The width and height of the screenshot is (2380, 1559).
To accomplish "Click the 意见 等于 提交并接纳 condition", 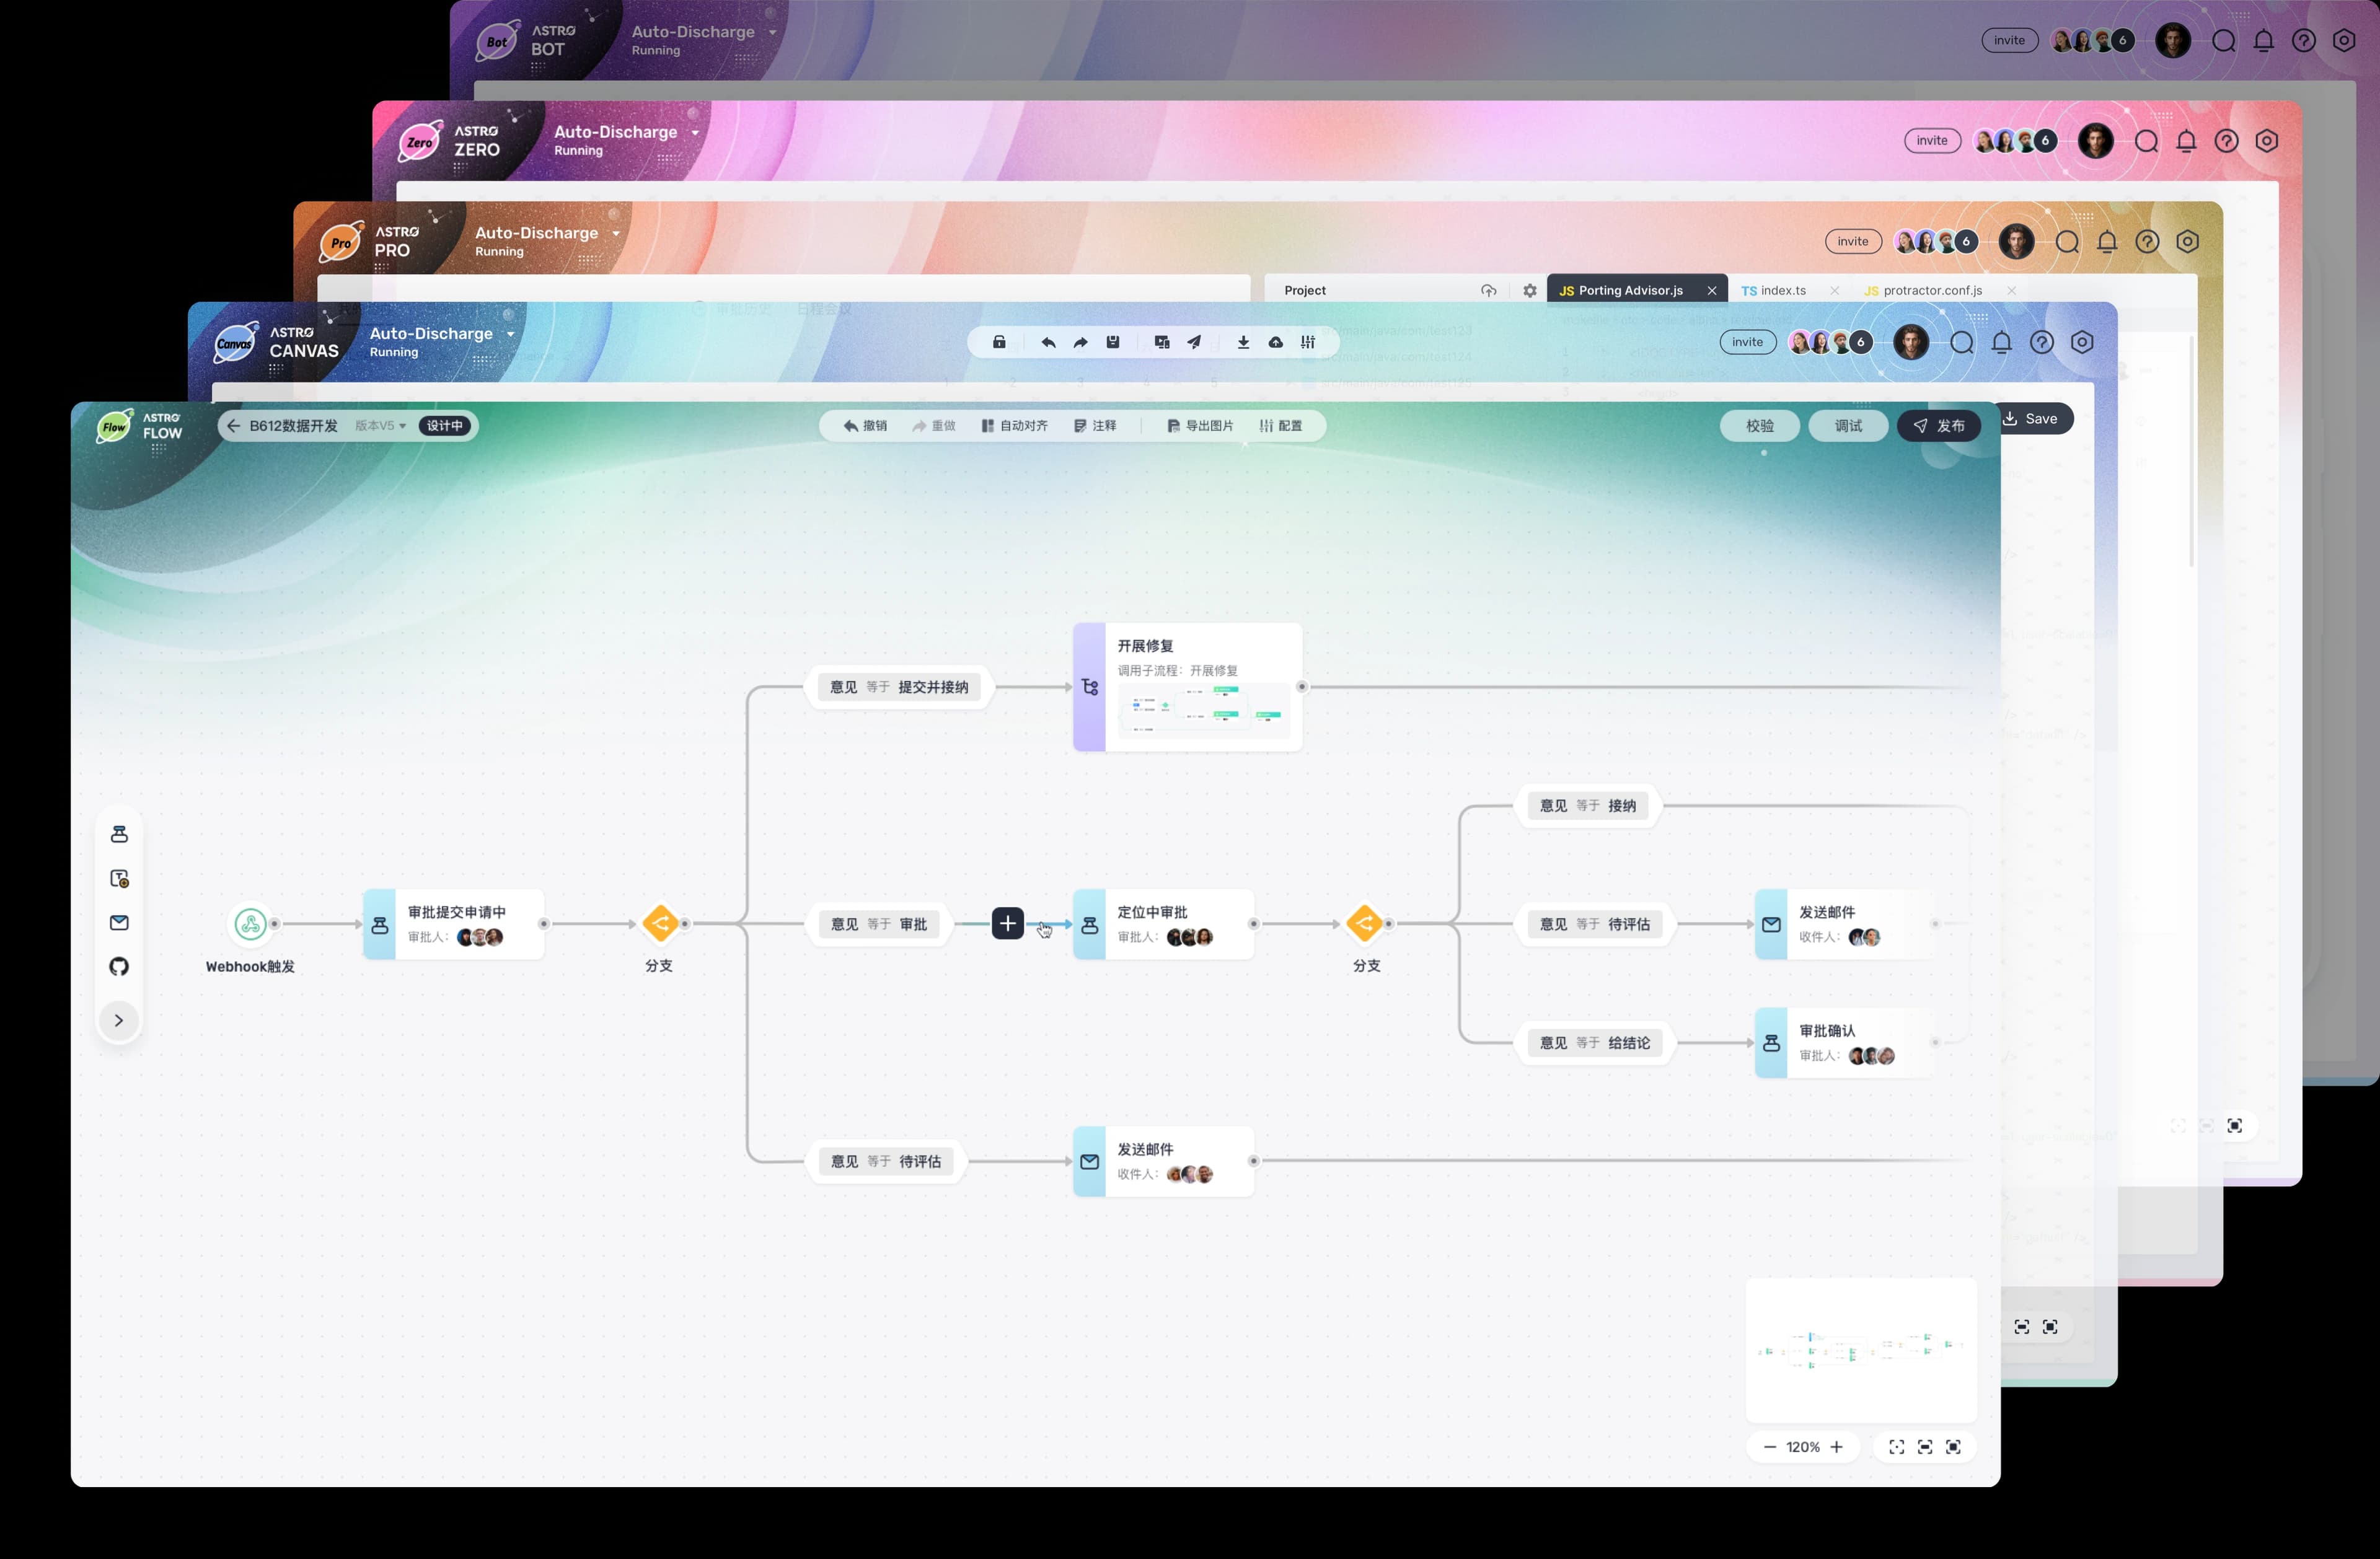I will tap(899, 687).
